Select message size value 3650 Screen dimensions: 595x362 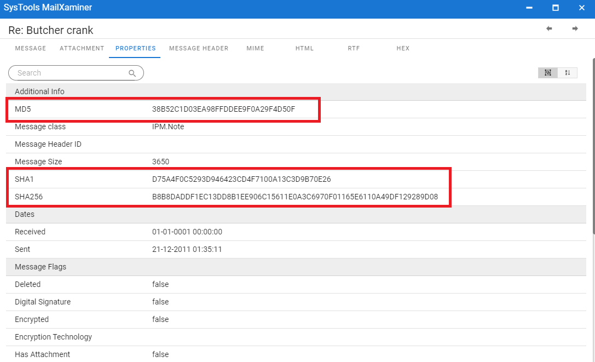click(x=160, y=162)
